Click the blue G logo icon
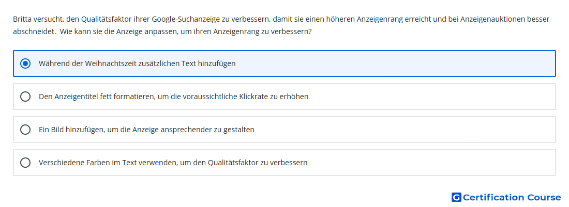Screen dimensions: 569x207 pos(456,197)
